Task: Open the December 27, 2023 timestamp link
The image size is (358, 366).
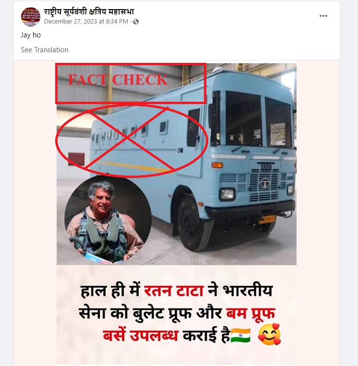Action: tap(86, 22)
